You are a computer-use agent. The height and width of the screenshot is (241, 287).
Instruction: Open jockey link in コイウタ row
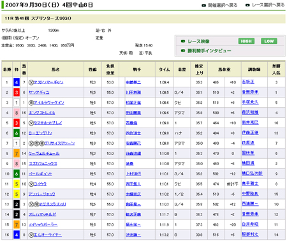[x=133, y=184]
